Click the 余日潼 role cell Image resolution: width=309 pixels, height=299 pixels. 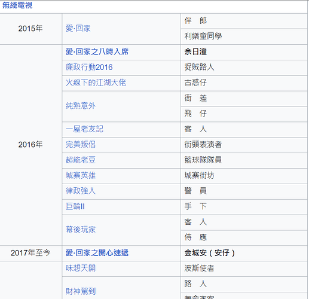click(x=244, y=52)
